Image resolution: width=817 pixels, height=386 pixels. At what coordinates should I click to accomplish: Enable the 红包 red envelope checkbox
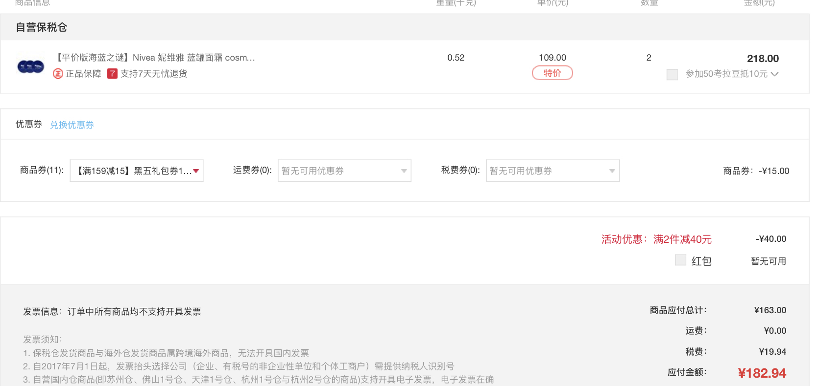(x=680, y=260)
